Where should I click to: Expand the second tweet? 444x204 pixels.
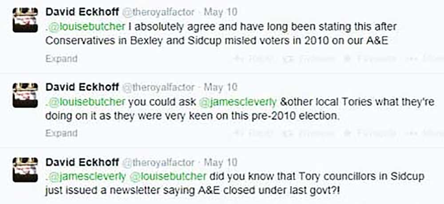click(61, 133)
